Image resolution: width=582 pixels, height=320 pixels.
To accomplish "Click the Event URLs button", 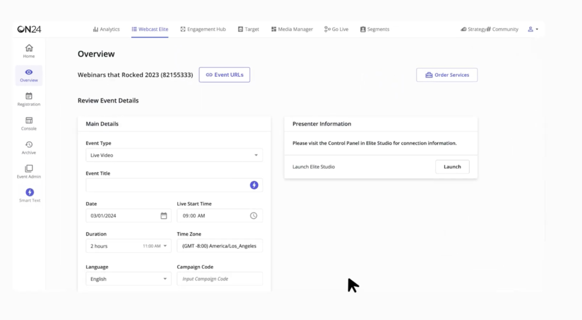I will [225, 75].
